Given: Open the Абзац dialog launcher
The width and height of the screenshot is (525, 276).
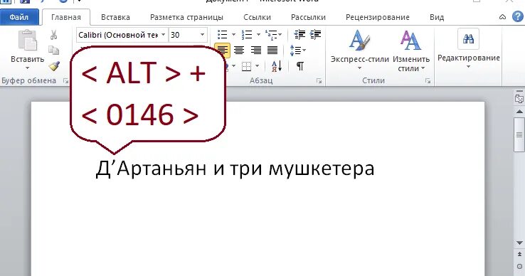Looking at the screenshot, I should coord(319,81).
